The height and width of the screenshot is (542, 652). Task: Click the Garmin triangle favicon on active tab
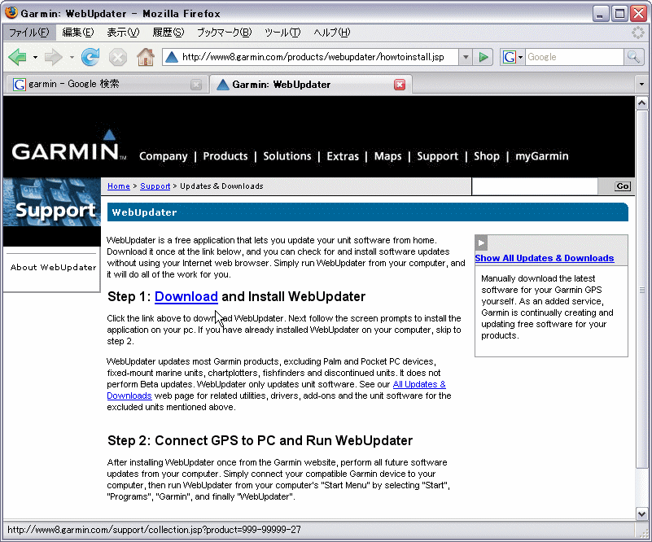point(223,85)
